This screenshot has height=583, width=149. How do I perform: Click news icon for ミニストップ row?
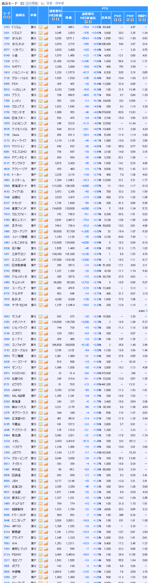(x=41, y=521)
